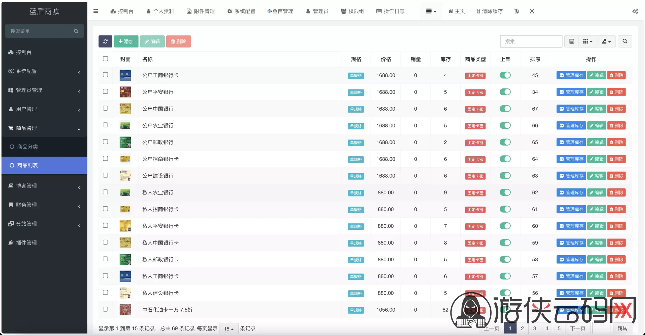
Task: Click the 清除缓存 trash icon item
Action: tap(490, 11)
